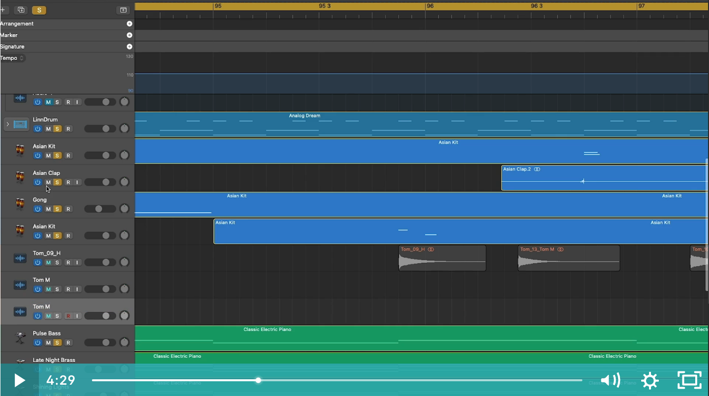
Task: Open the video player settings gear
Action: pos(650,380)
